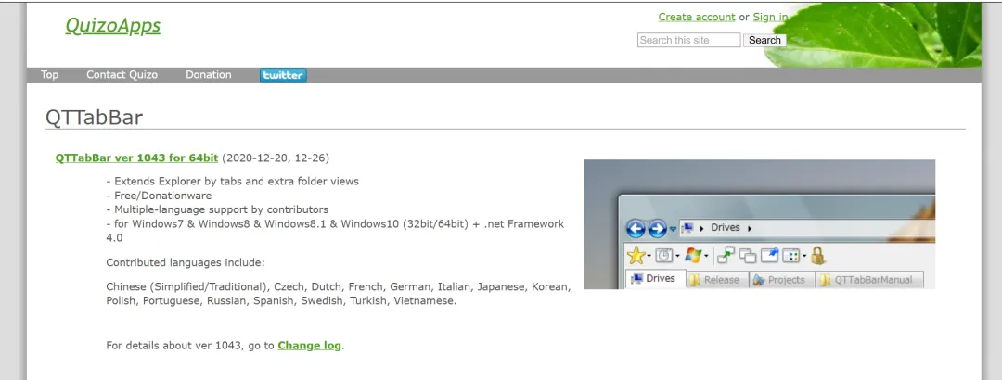Open QTTabBar ver 1043 for 64bit download link
The width and height of the screenshot is (1002, 380).
[136, 158]
